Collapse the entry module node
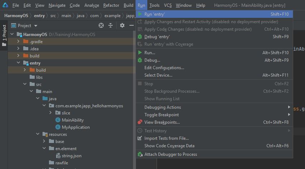This screenshot has height=169, width=305. pos(19,63)
